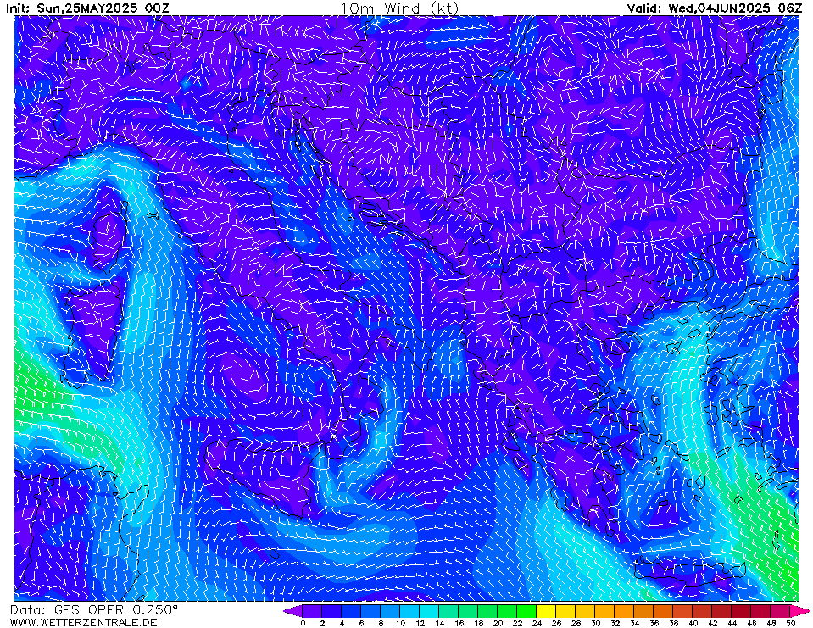Pick the bright green swatch between 22 and 24
The image size is (813, 628).
click(x=526, y=611)
